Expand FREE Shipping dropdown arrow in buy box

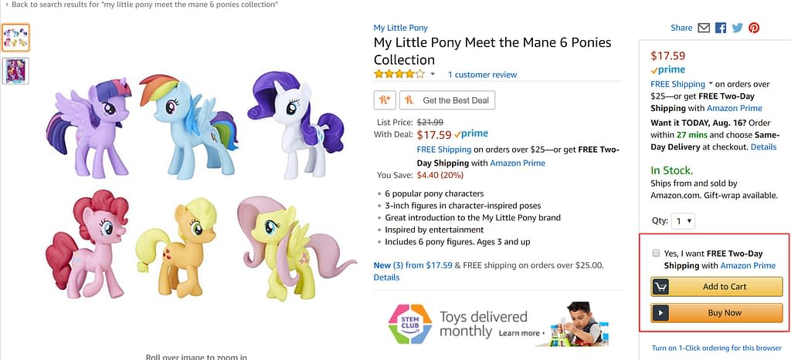pyautogui.click(x=711, y=83)
